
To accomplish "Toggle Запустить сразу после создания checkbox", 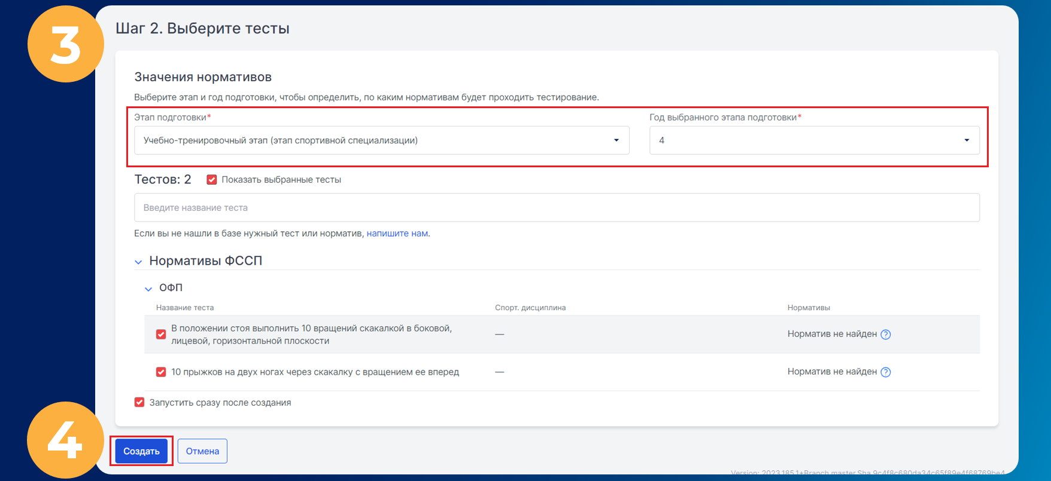I will (x=139, y=403).
